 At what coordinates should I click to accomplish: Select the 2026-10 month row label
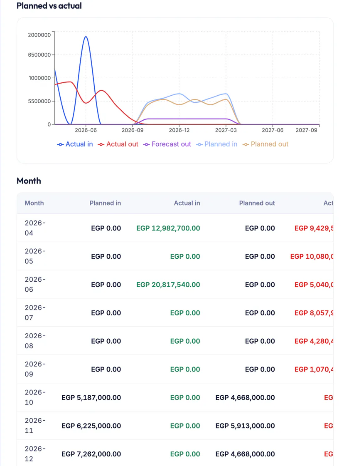tap(35, 397)
